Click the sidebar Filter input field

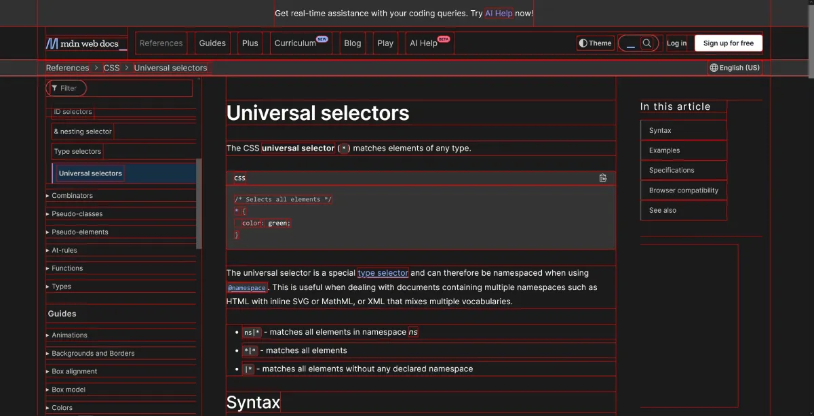pyautogui.click(x=71, y=88)
